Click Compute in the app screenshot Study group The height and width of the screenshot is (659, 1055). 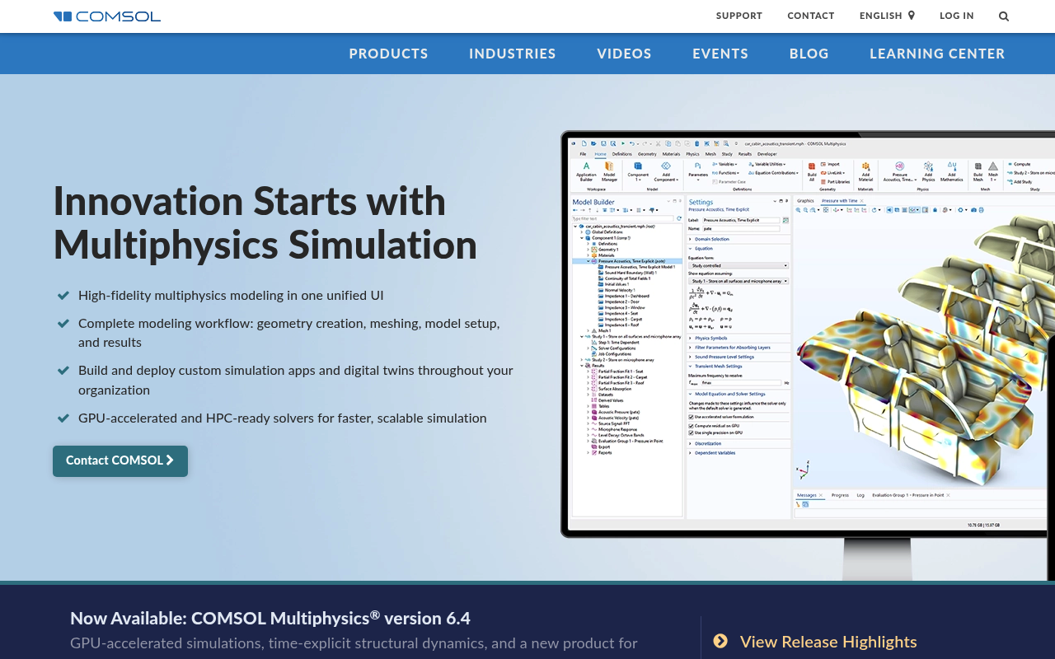click(1019, 164)
